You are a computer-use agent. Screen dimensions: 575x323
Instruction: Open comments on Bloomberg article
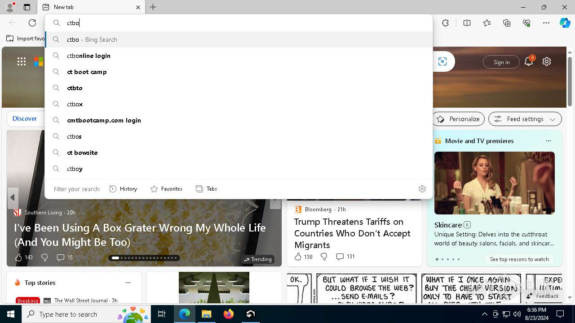[345, 257]
